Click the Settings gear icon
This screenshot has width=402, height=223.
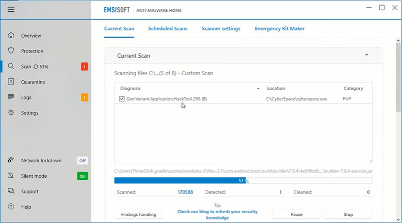[x=11, y=112]
